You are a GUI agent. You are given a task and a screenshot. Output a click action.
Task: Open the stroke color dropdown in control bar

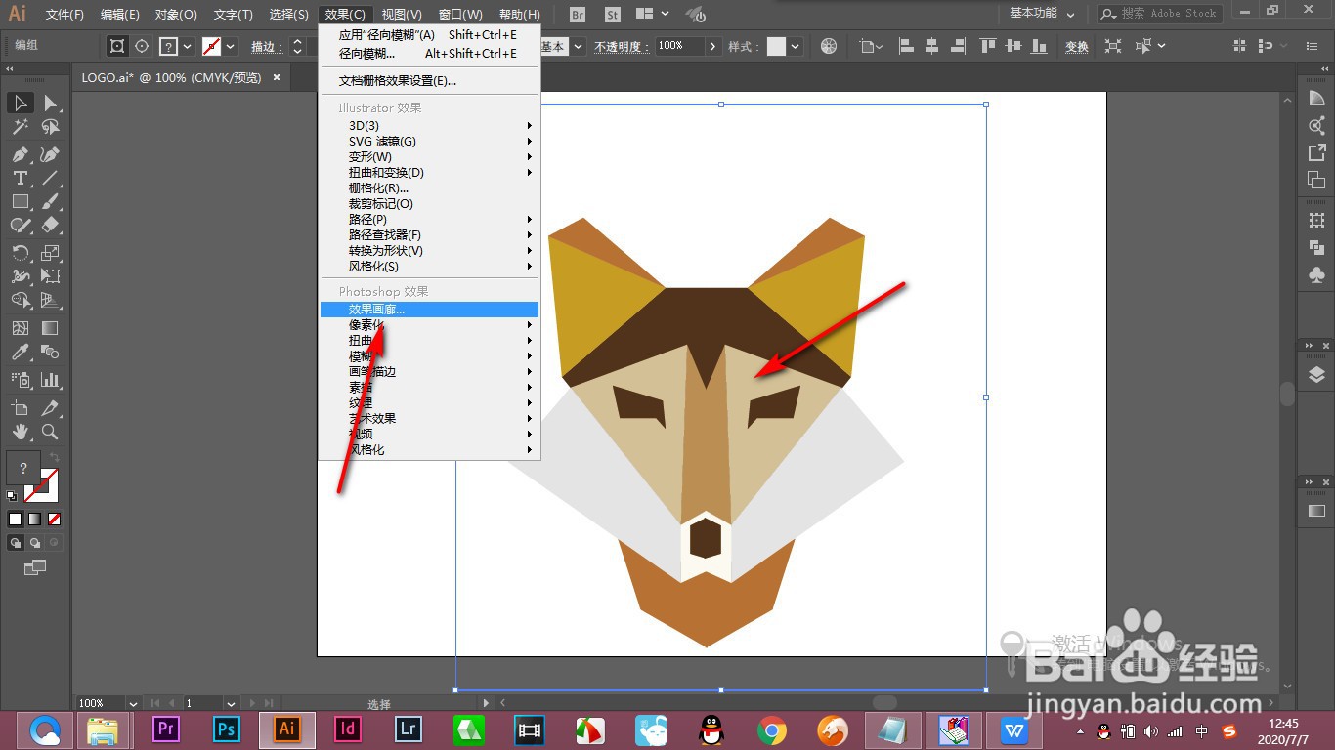click(231, 46)
